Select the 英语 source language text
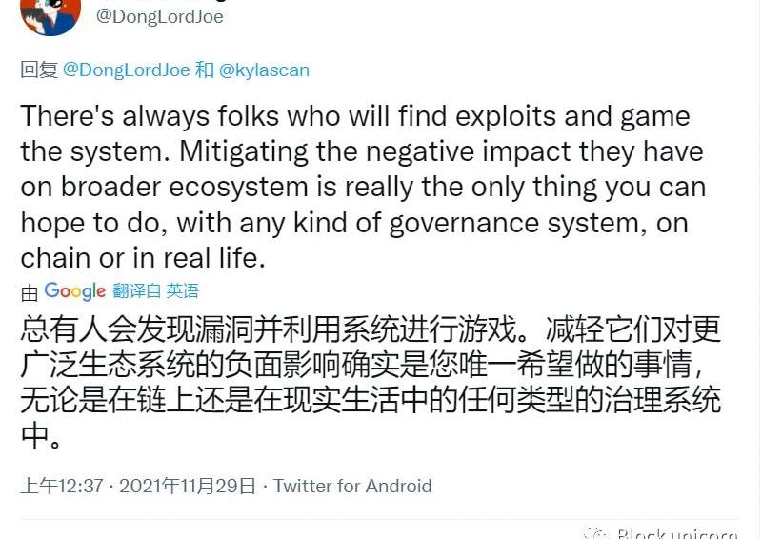The width and height of the screenshot is (762, 539). pos(183,291)
